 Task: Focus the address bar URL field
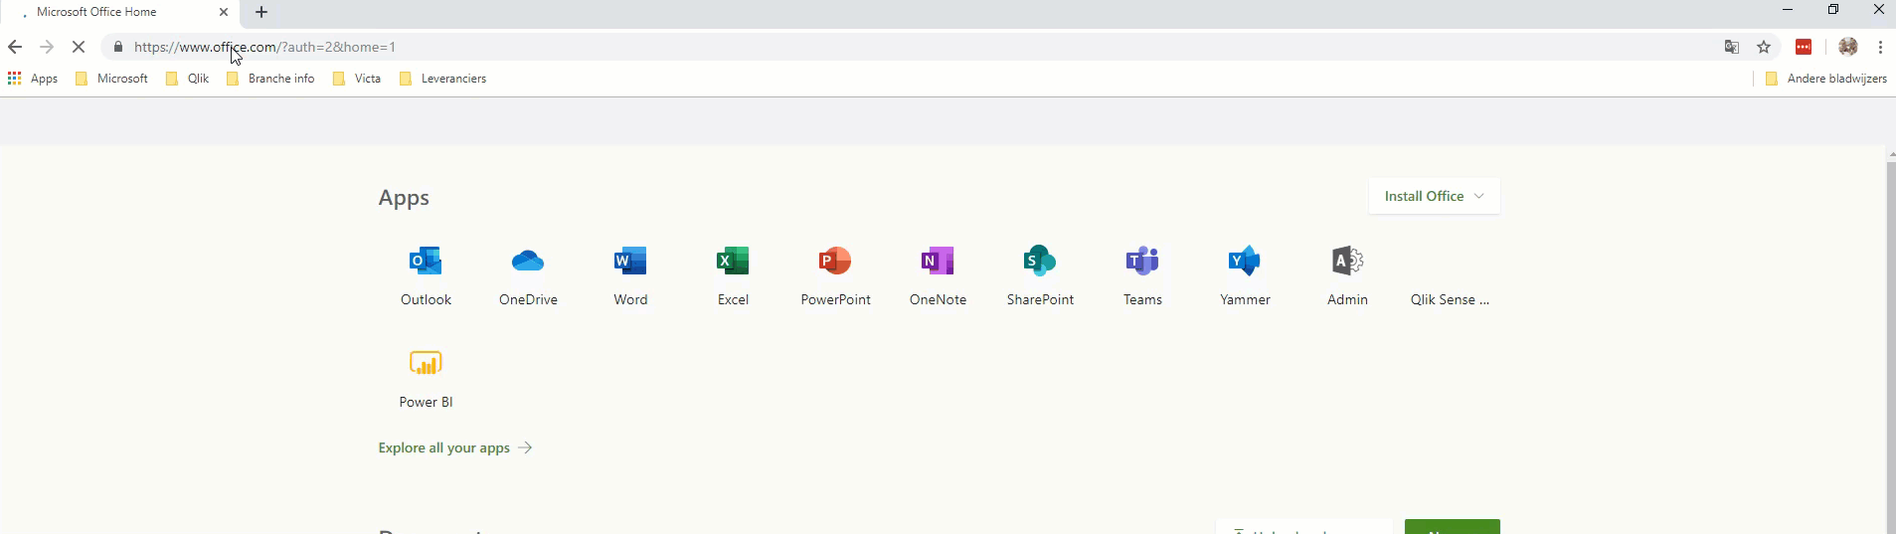[x=915, y=47]
